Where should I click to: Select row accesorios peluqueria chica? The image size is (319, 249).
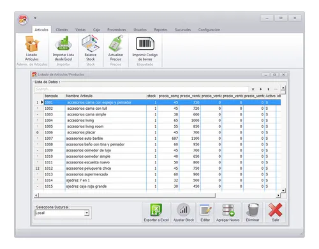(x=158, y=168)
